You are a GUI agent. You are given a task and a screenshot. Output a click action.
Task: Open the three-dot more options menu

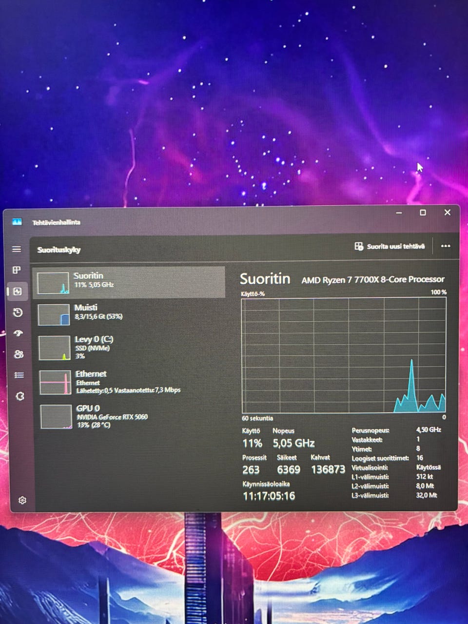pos(446,246)
